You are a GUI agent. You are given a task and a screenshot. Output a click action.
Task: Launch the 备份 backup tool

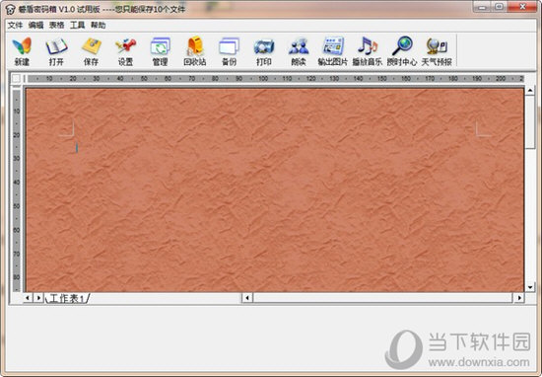click(230, 51)
